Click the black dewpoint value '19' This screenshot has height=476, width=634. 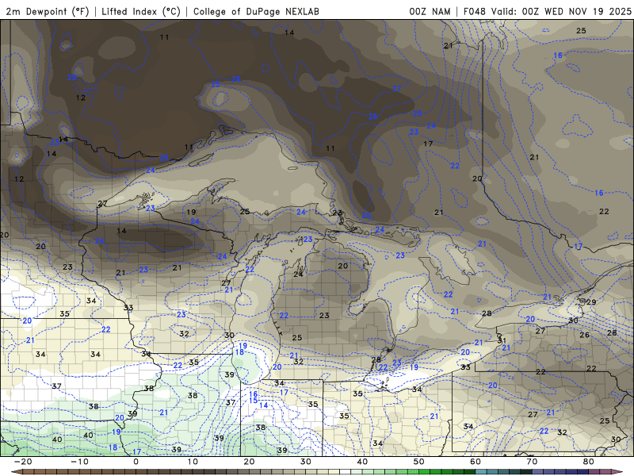[x=191, y=212]
